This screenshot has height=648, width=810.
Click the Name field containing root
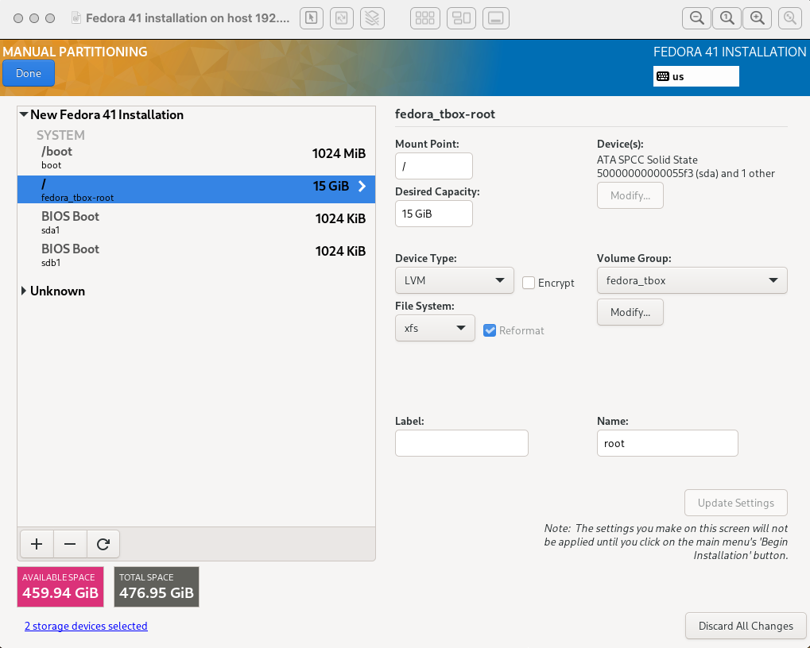[668, 443]
